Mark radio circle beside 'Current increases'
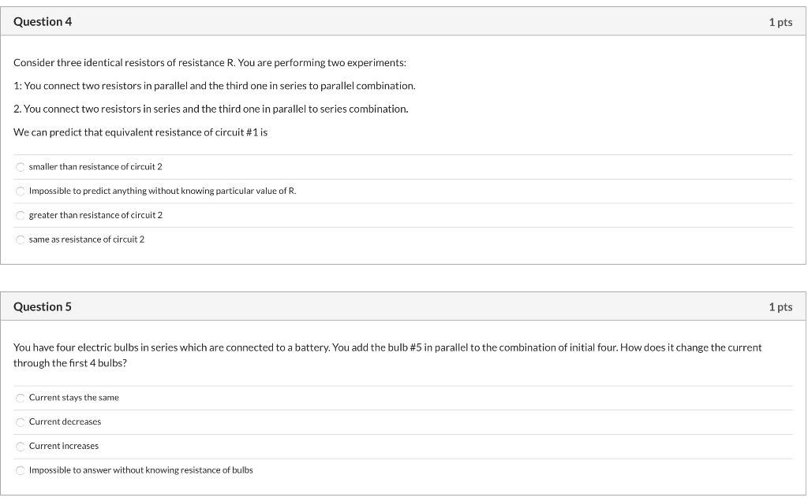 pos(20,447)
